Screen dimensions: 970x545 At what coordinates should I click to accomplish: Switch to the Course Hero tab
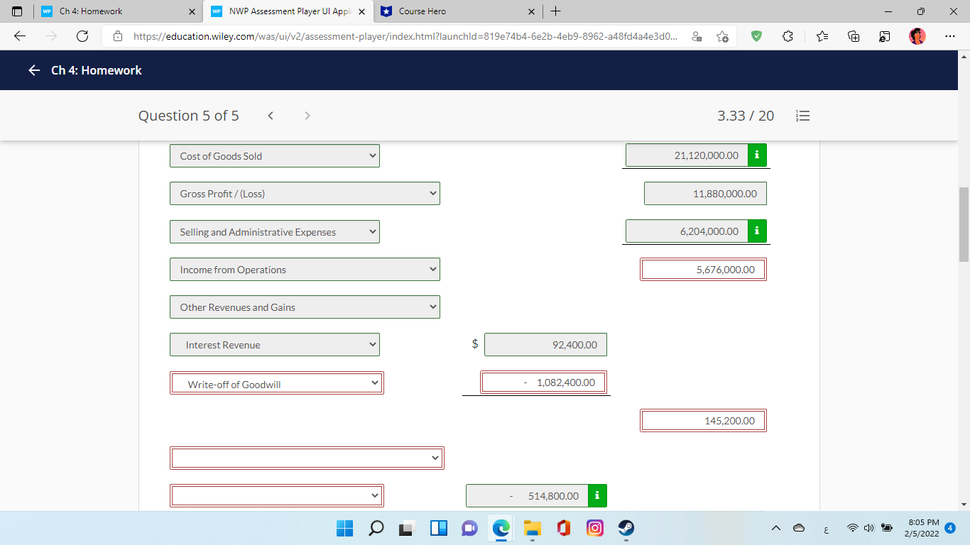tap(458, 11)
